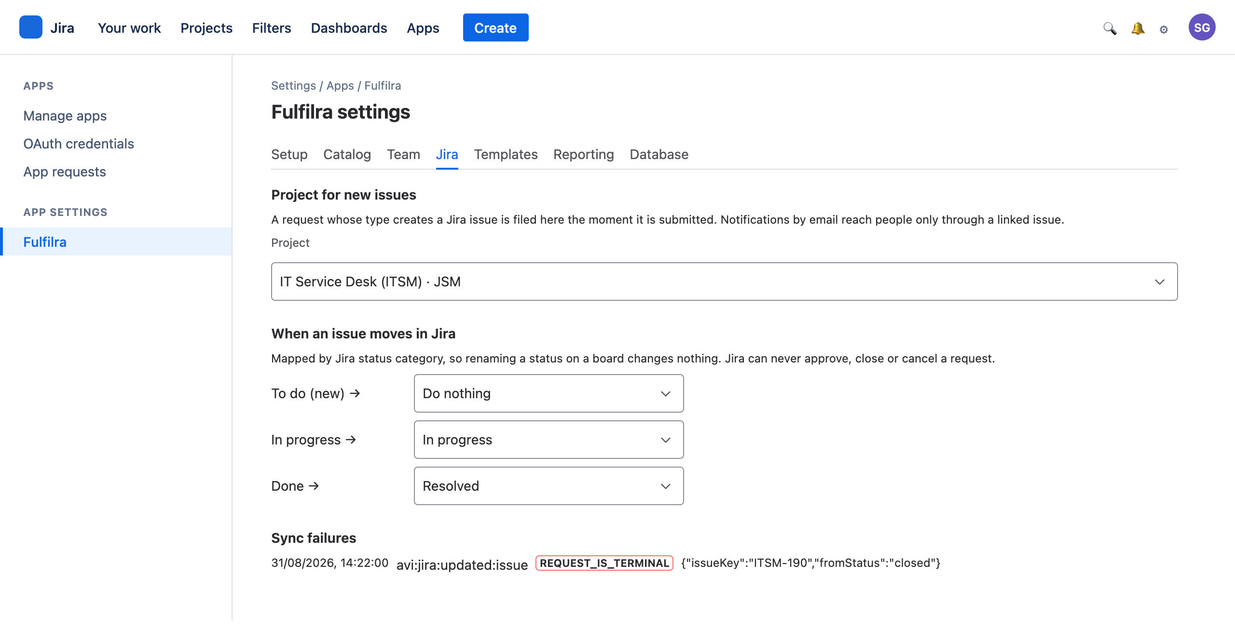The image size is (1235, 644).
Task: Click the sync failure timestamp 31/08/2026, 14:22:00
Action: click(x=329, y=563)
